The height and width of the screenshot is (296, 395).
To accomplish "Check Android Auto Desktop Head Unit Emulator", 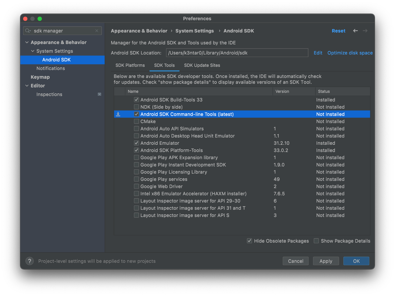I will click(x=137, y=136).
